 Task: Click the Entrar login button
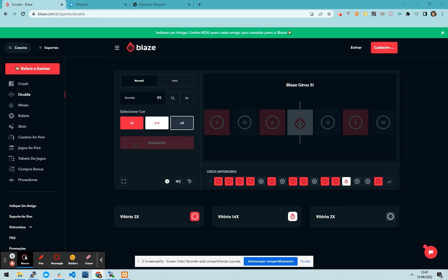[356, 47]
